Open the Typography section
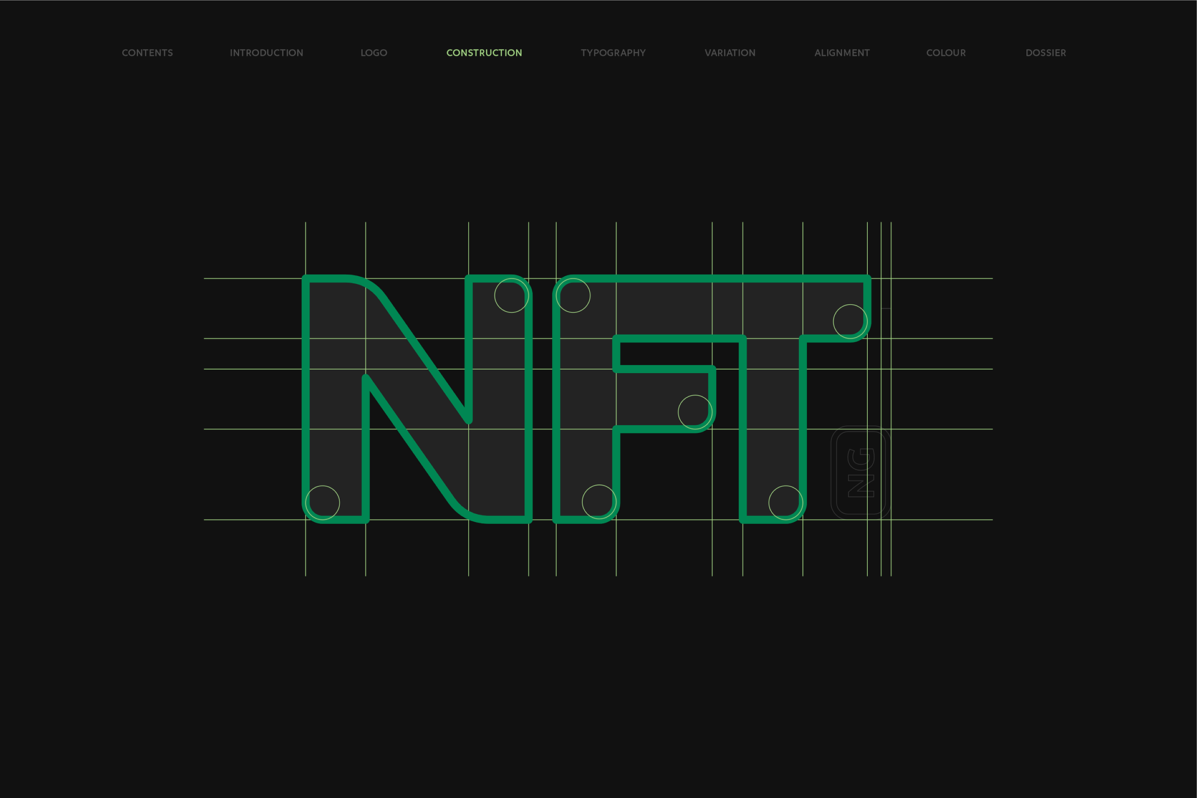Viewport: 1197px width, 798px height. 613,53
